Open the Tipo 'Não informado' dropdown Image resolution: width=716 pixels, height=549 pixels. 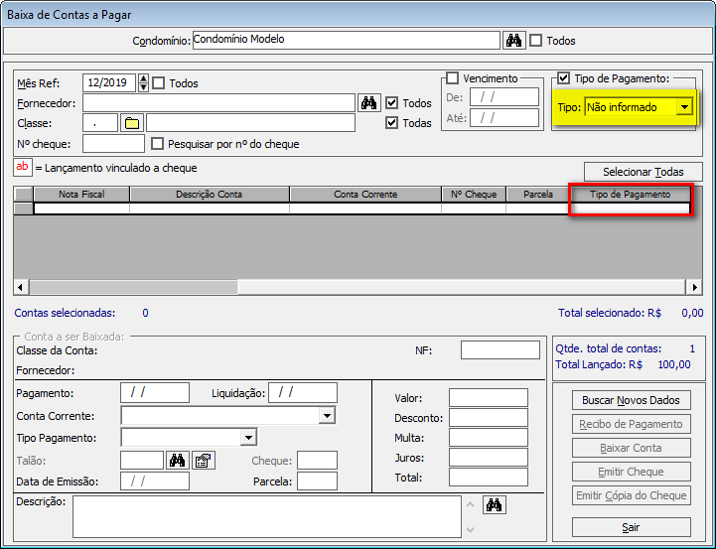coord(683,107)
